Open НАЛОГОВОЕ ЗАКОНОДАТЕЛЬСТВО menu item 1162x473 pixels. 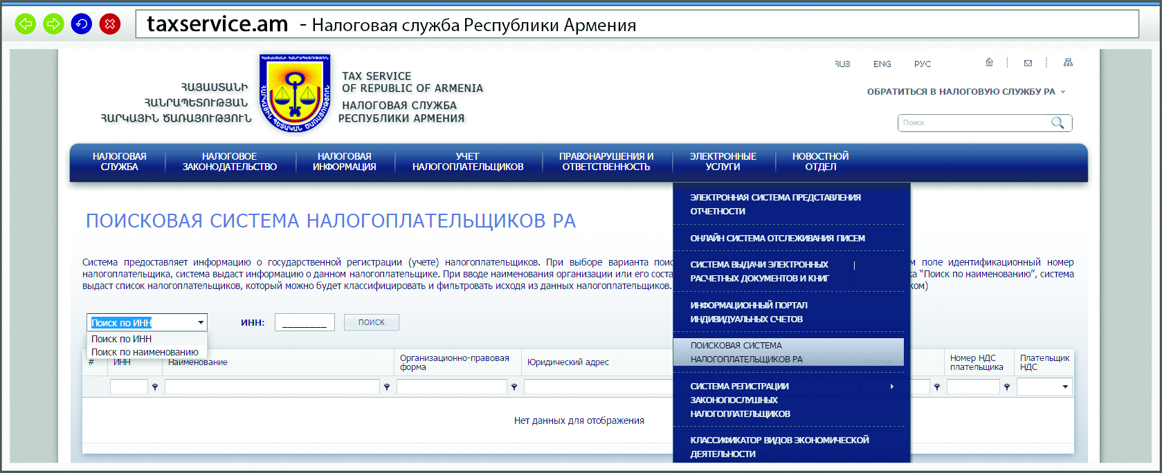click(230, 162)
